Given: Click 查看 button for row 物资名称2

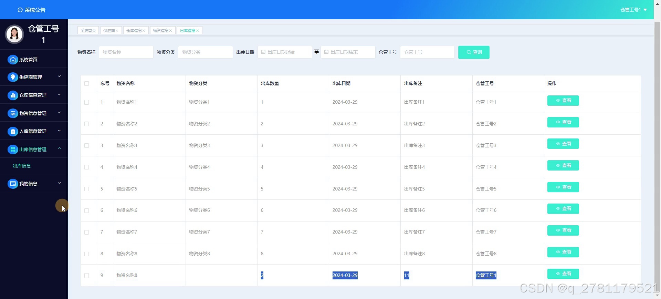Looking at the screenshot, I should pyautogui.click(x=563, y=122).
